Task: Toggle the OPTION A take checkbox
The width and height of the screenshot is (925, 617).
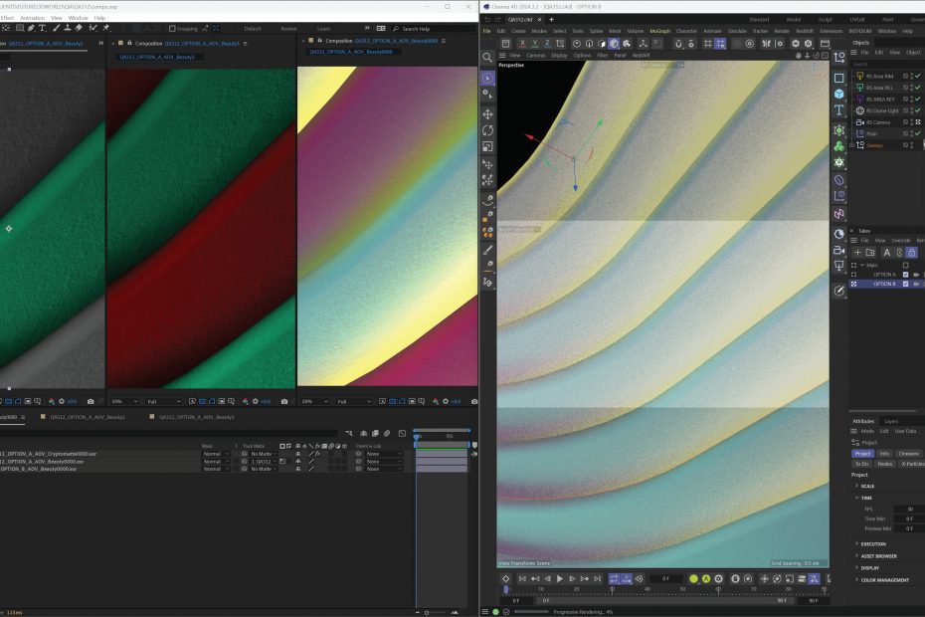Action: (x=905, y=275)
